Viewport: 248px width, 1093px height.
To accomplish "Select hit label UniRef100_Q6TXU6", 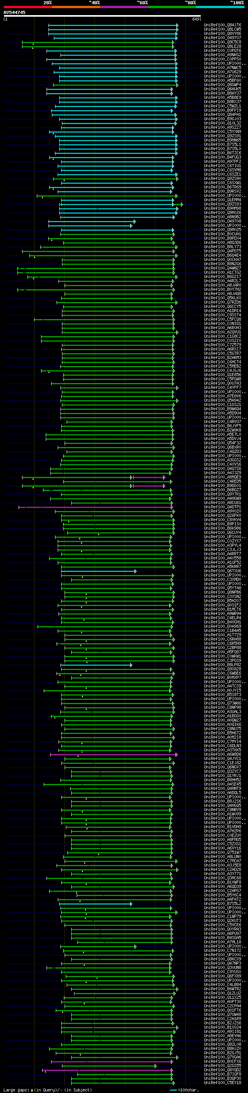I will tap(222, 571).
